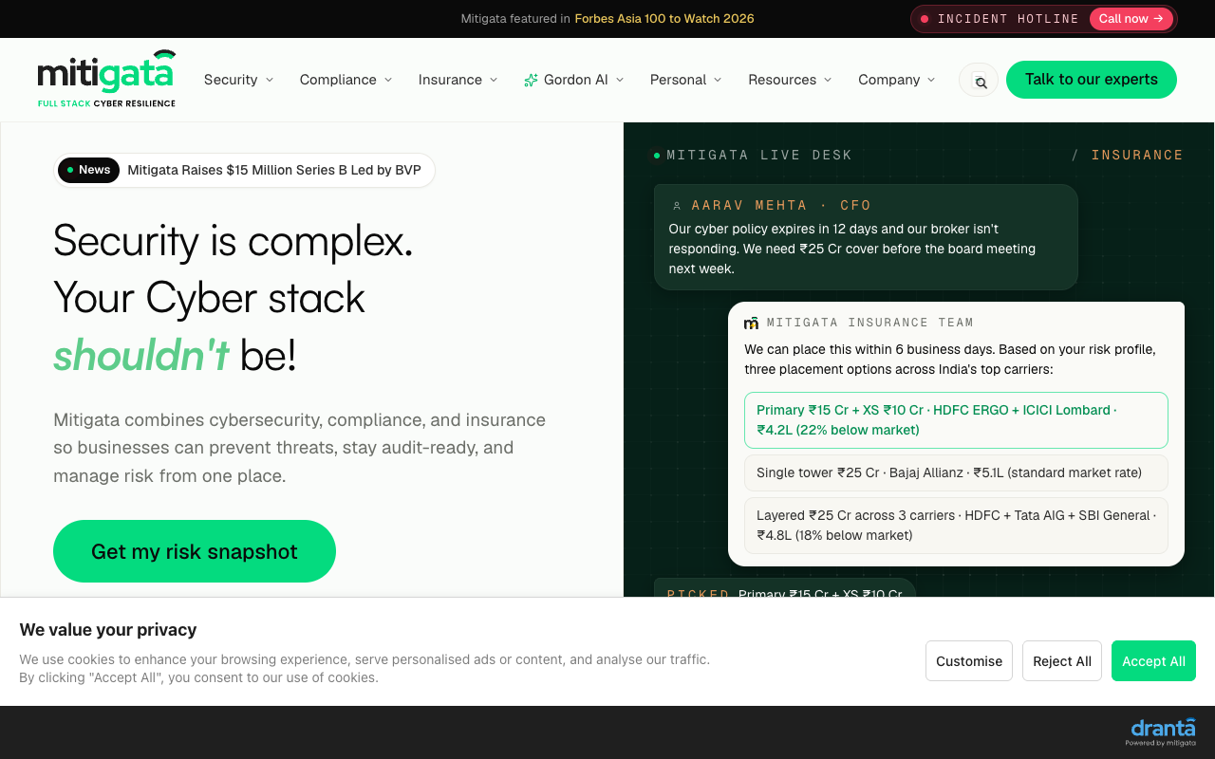Click the Aarav Mehta user icon
Viewport: 1215px width, 759px height.
pyautogui.click(x=677, y=206)
